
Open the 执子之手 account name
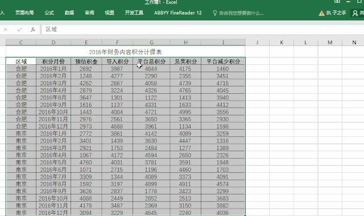[x=336, y=13]
